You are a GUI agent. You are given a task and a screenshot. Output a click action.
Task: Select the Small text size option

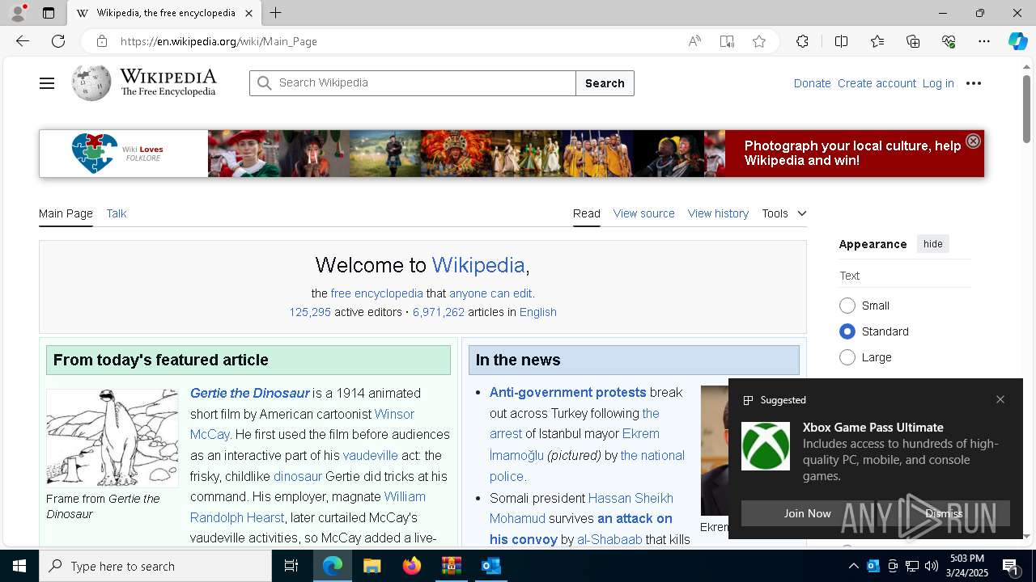pyautogui.click(x=847, y=306)
